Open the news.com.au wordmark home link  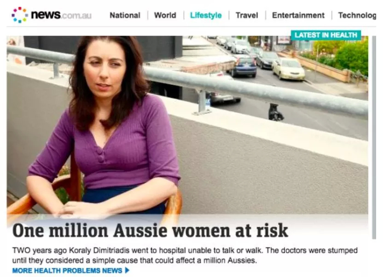61,15
